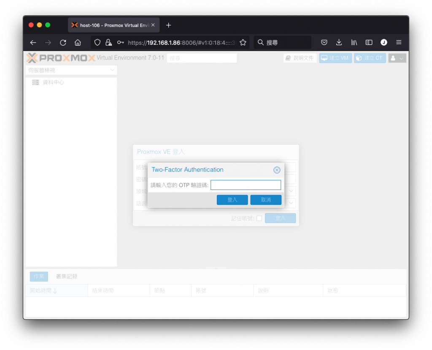
Task: Open the 領域 realm dropdown arrow
Action: click(x=291, y=191)
